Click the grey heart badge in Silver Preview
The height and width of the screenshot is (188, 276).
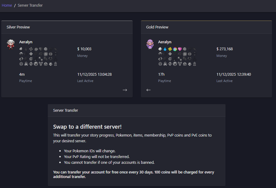click(41, 49)
